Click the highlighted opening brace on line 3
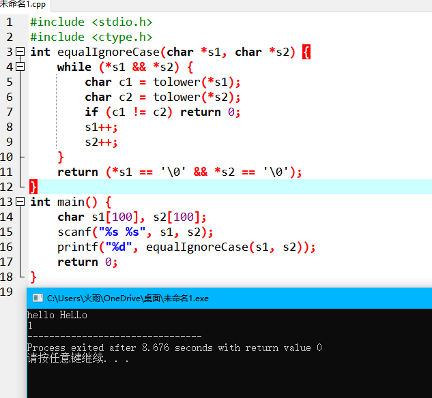The image size is (432, 398). pos(306,52)
